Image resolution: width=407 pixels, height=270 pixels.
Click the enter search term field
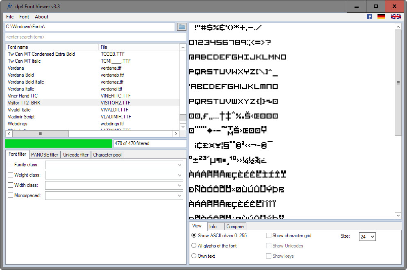coord(96,37)
